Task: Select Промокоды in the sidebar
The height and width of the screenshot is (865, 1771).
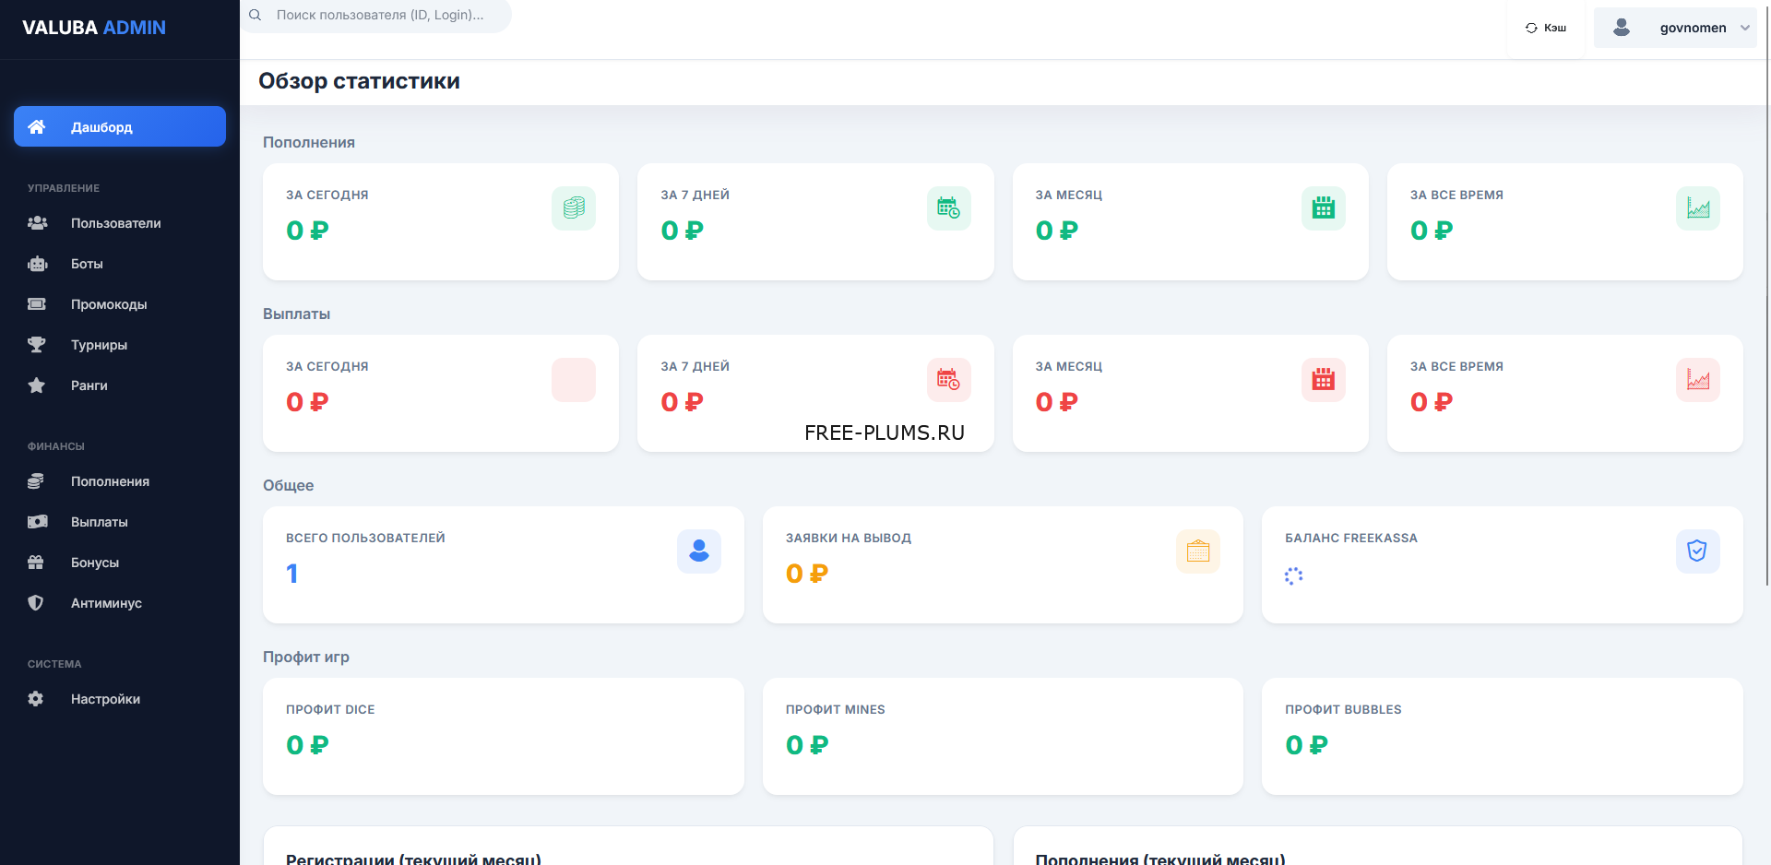Action: pyautogui.click(x=109, y=304)
